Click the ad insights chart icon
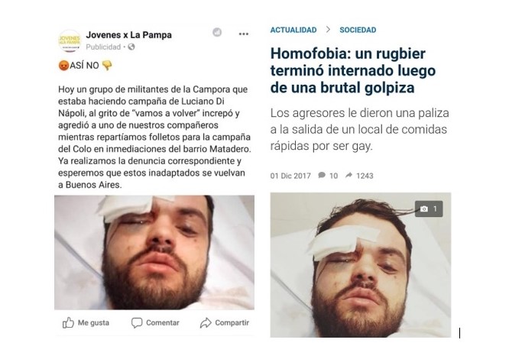The height and width of the screenshot is (343, 509). 217,32
